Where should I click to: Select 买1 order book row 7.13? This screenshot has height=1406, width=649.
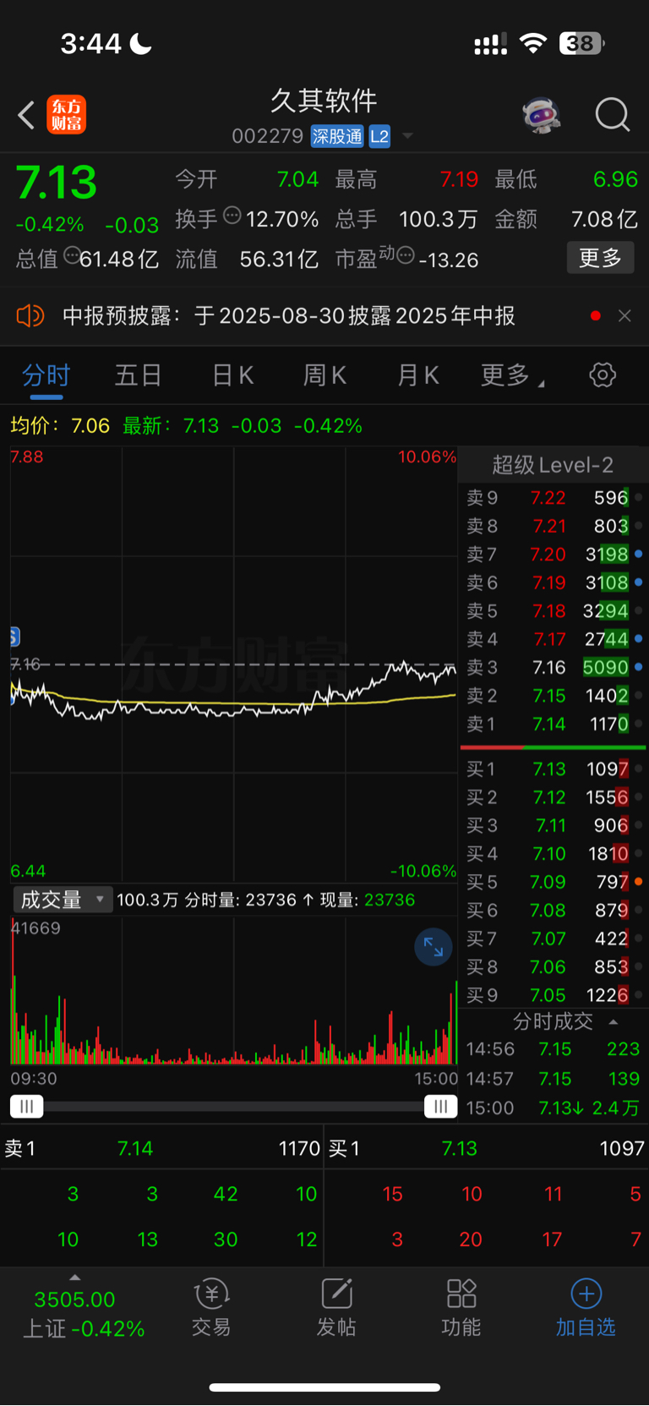point(553,769)
